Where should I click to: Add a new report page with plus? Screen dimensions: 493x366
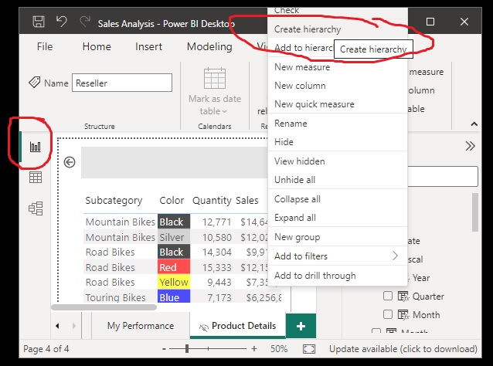click(301, 326)
